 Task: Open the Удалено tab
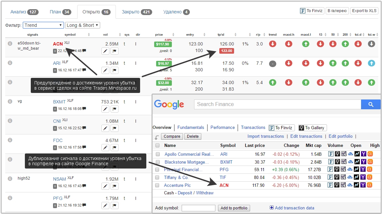tap(176, 12)
